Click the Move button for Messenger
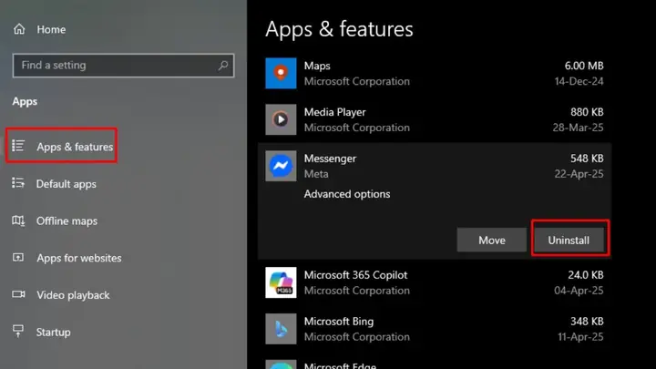The width and height of the screenshot is (656, 369). pyautogui.click(x=492, y=241)
